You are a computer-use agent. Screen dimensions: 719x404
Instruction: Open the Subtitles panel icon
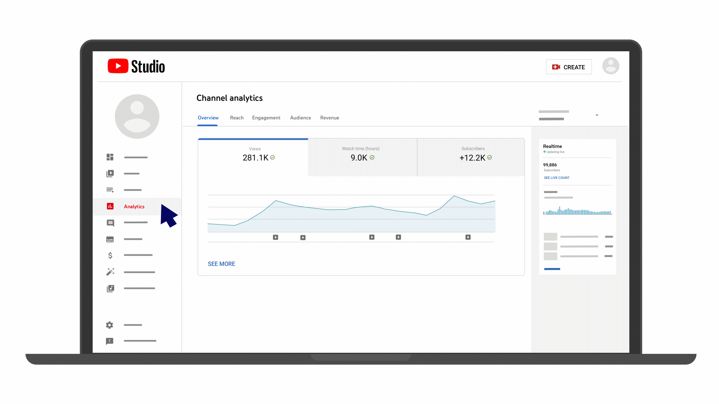(110, 239)
